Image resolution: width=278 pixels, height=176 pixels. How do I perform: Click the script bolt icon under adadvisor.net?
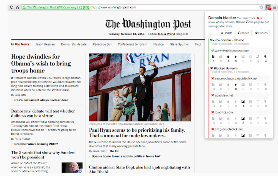tap(236, 102)
